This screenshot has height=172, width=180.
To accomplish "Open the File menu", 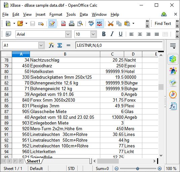I will click(x=5, y=14).
